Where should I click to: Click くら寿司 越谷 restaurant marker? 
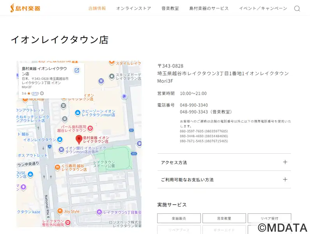pos(57,167)
